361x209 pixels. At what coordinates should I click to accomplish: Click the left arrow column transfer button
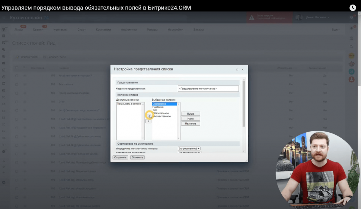pyautogui.click(x=148, y=121)
